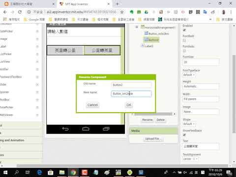This screenshot has height=177, width=236.
Task: Toggle the FontItalic checkbox
Action: pyautogui.click(x=184, y=51)
